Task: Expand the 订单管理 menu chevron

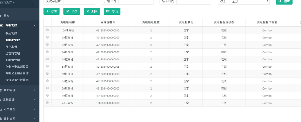Action: (34, 109)
